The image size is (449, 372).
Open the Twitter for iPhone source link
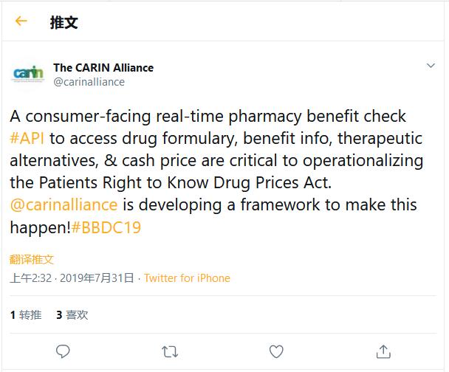tap(187, 278)
